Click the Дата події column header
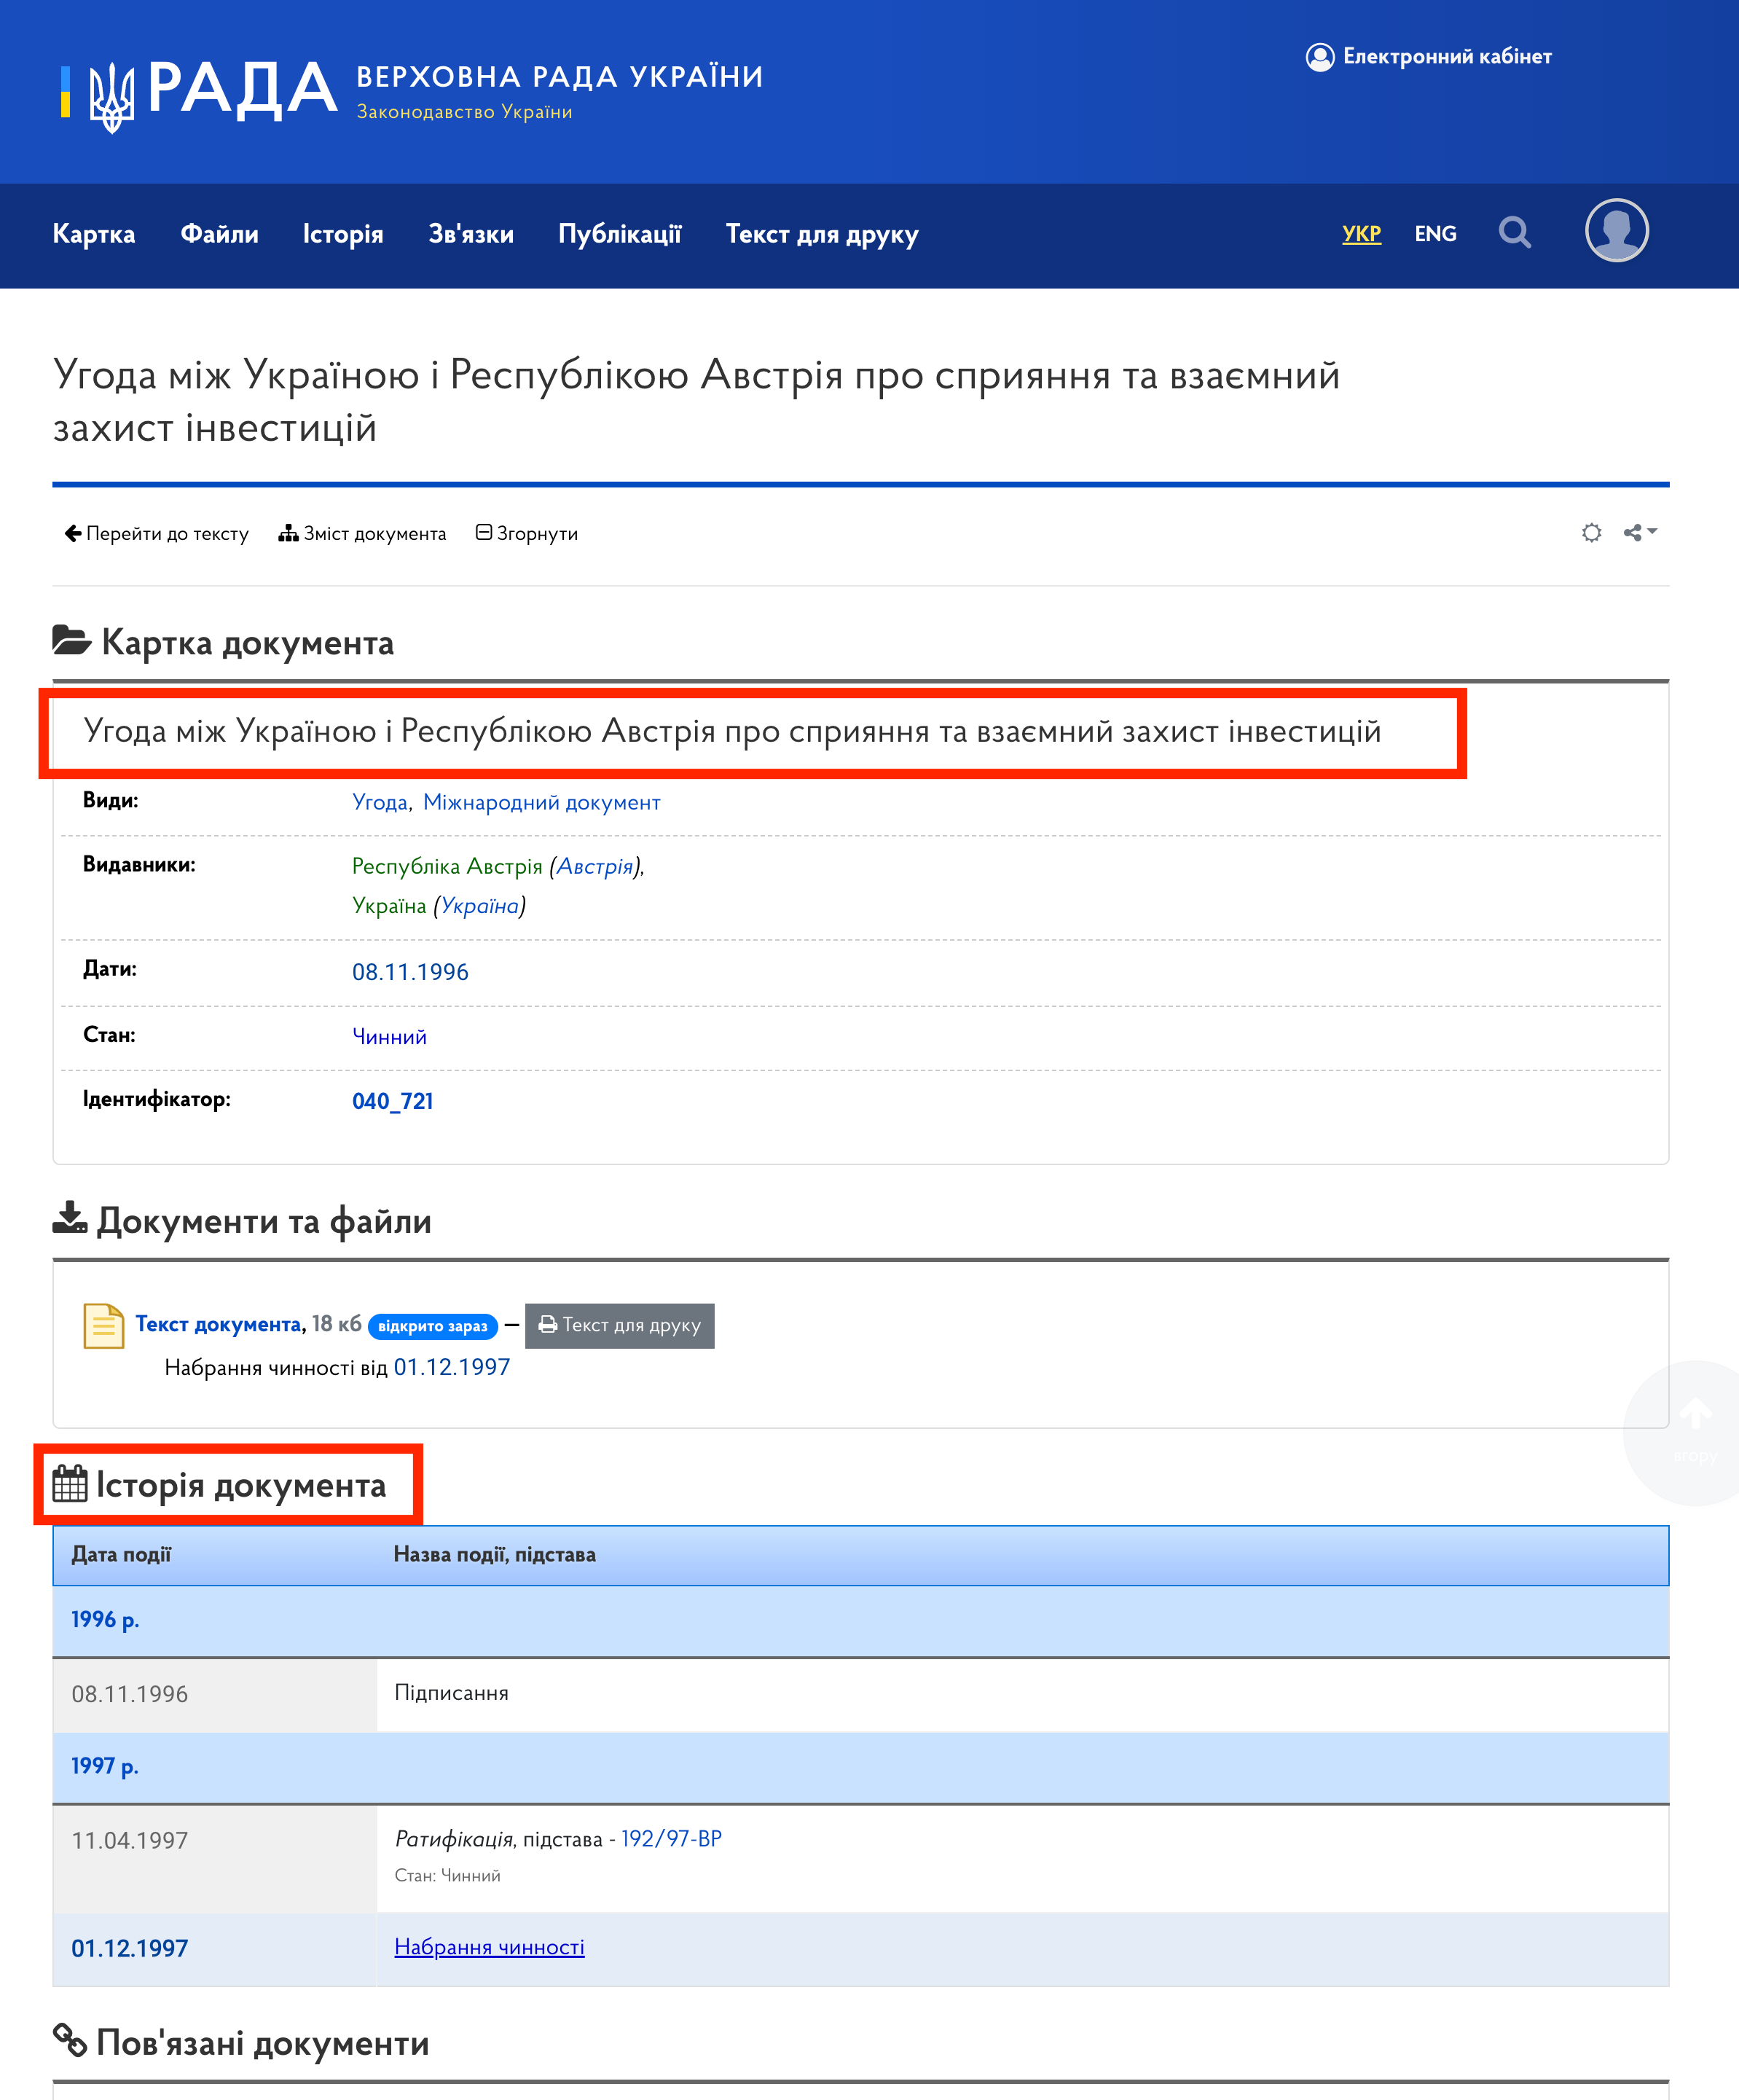The image size is (1739, 2100). [121, 1556]
